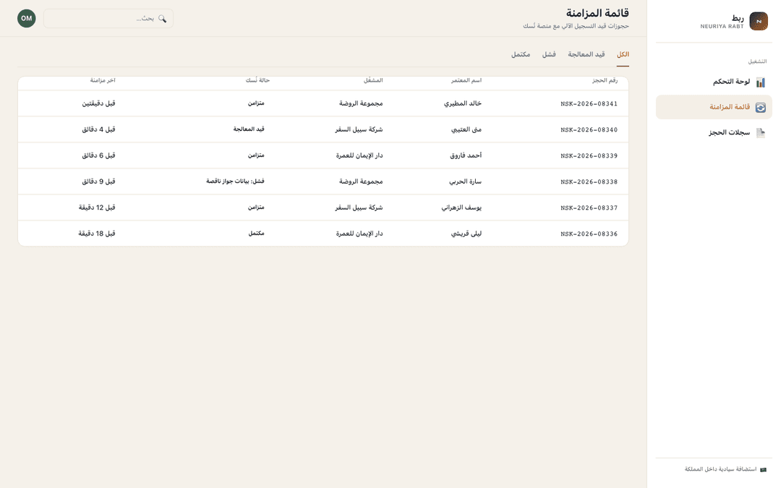Screen dimensions: 781x488
Task: Click sync time قبل 9 دقائق
Action: tap(98, 181)
